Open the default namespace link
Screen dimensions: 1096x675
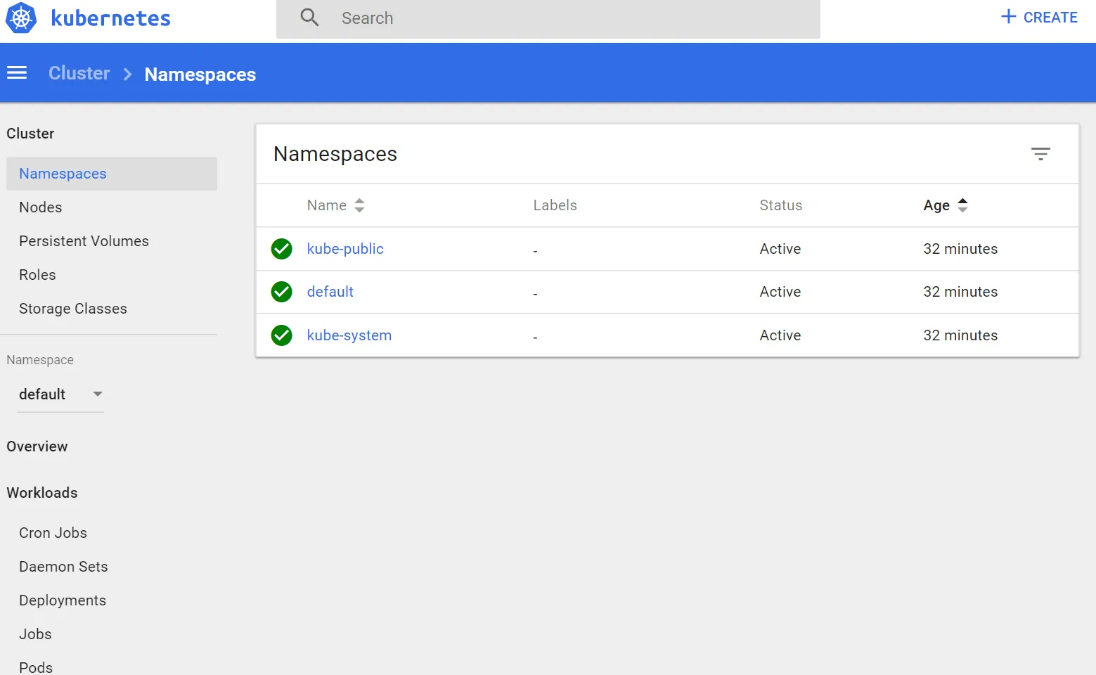(330, 292)
